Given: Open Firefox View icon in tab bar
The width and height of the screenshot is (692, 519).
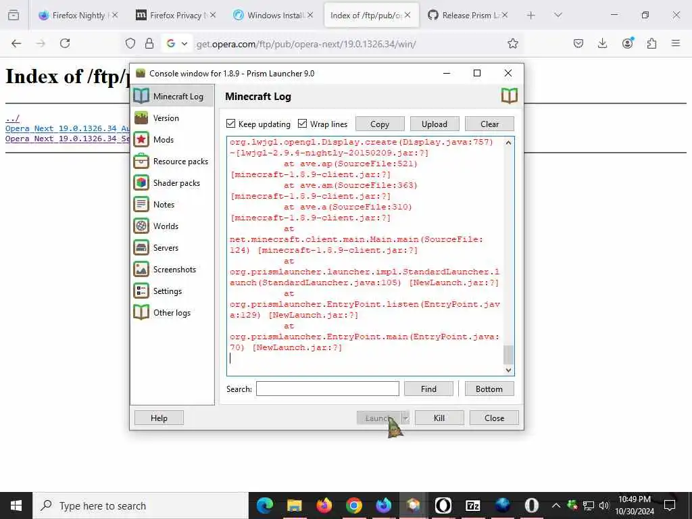Looking at the screenshot, I should (14, 16).
